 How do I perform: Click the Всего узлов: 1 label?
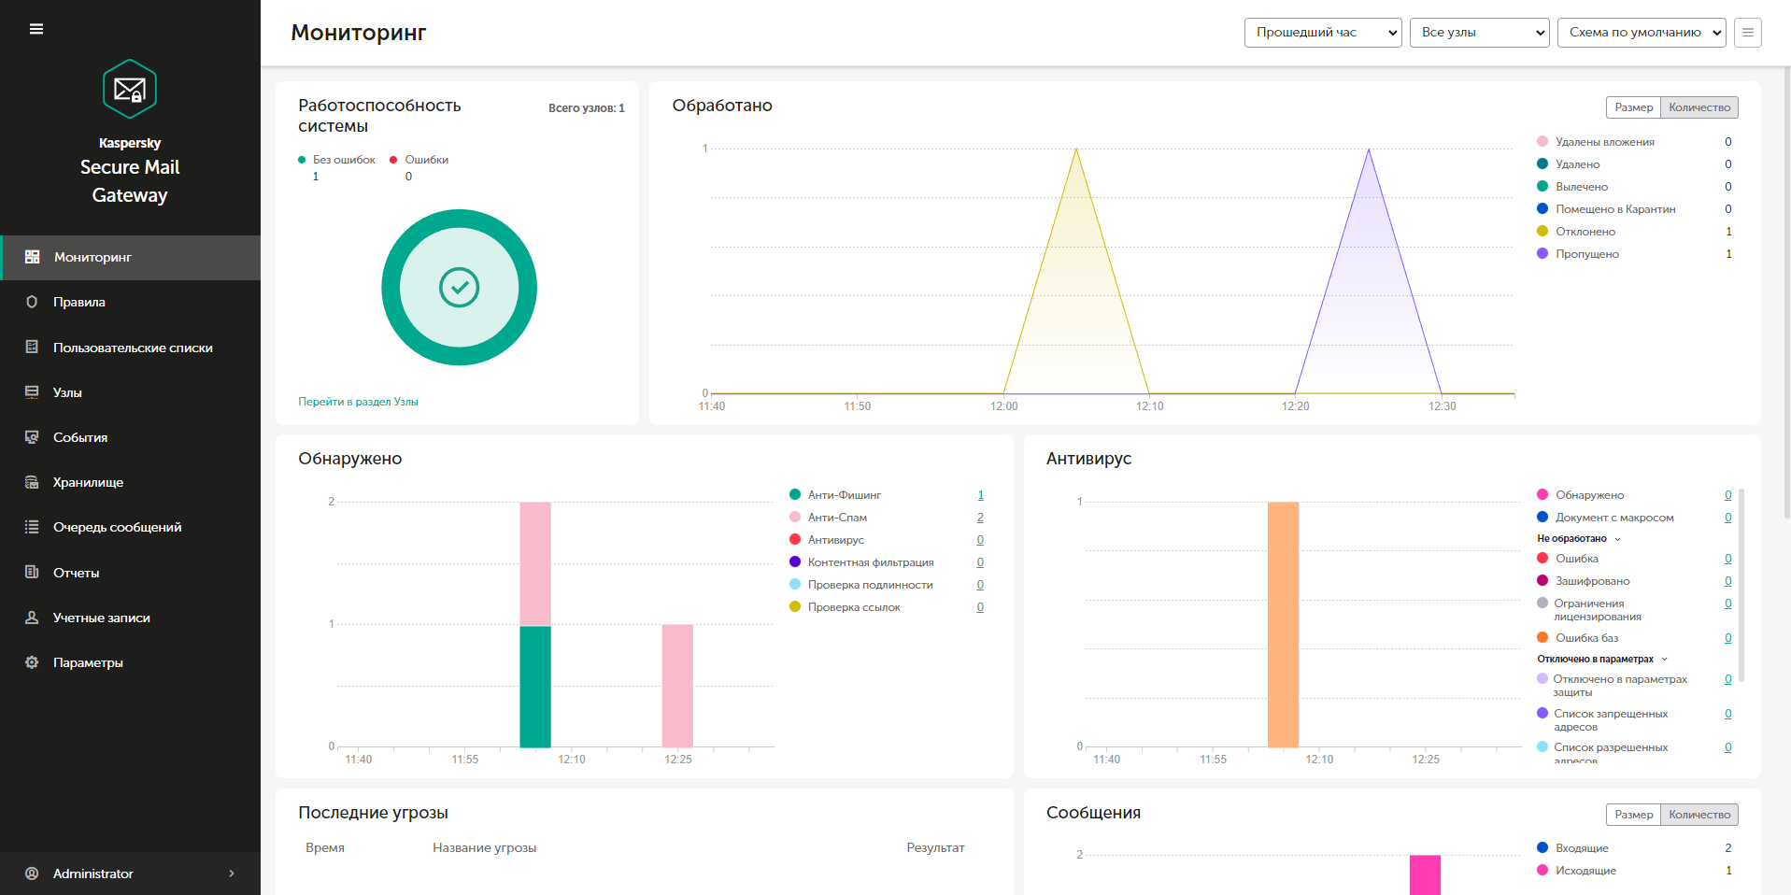coord(587,108)
